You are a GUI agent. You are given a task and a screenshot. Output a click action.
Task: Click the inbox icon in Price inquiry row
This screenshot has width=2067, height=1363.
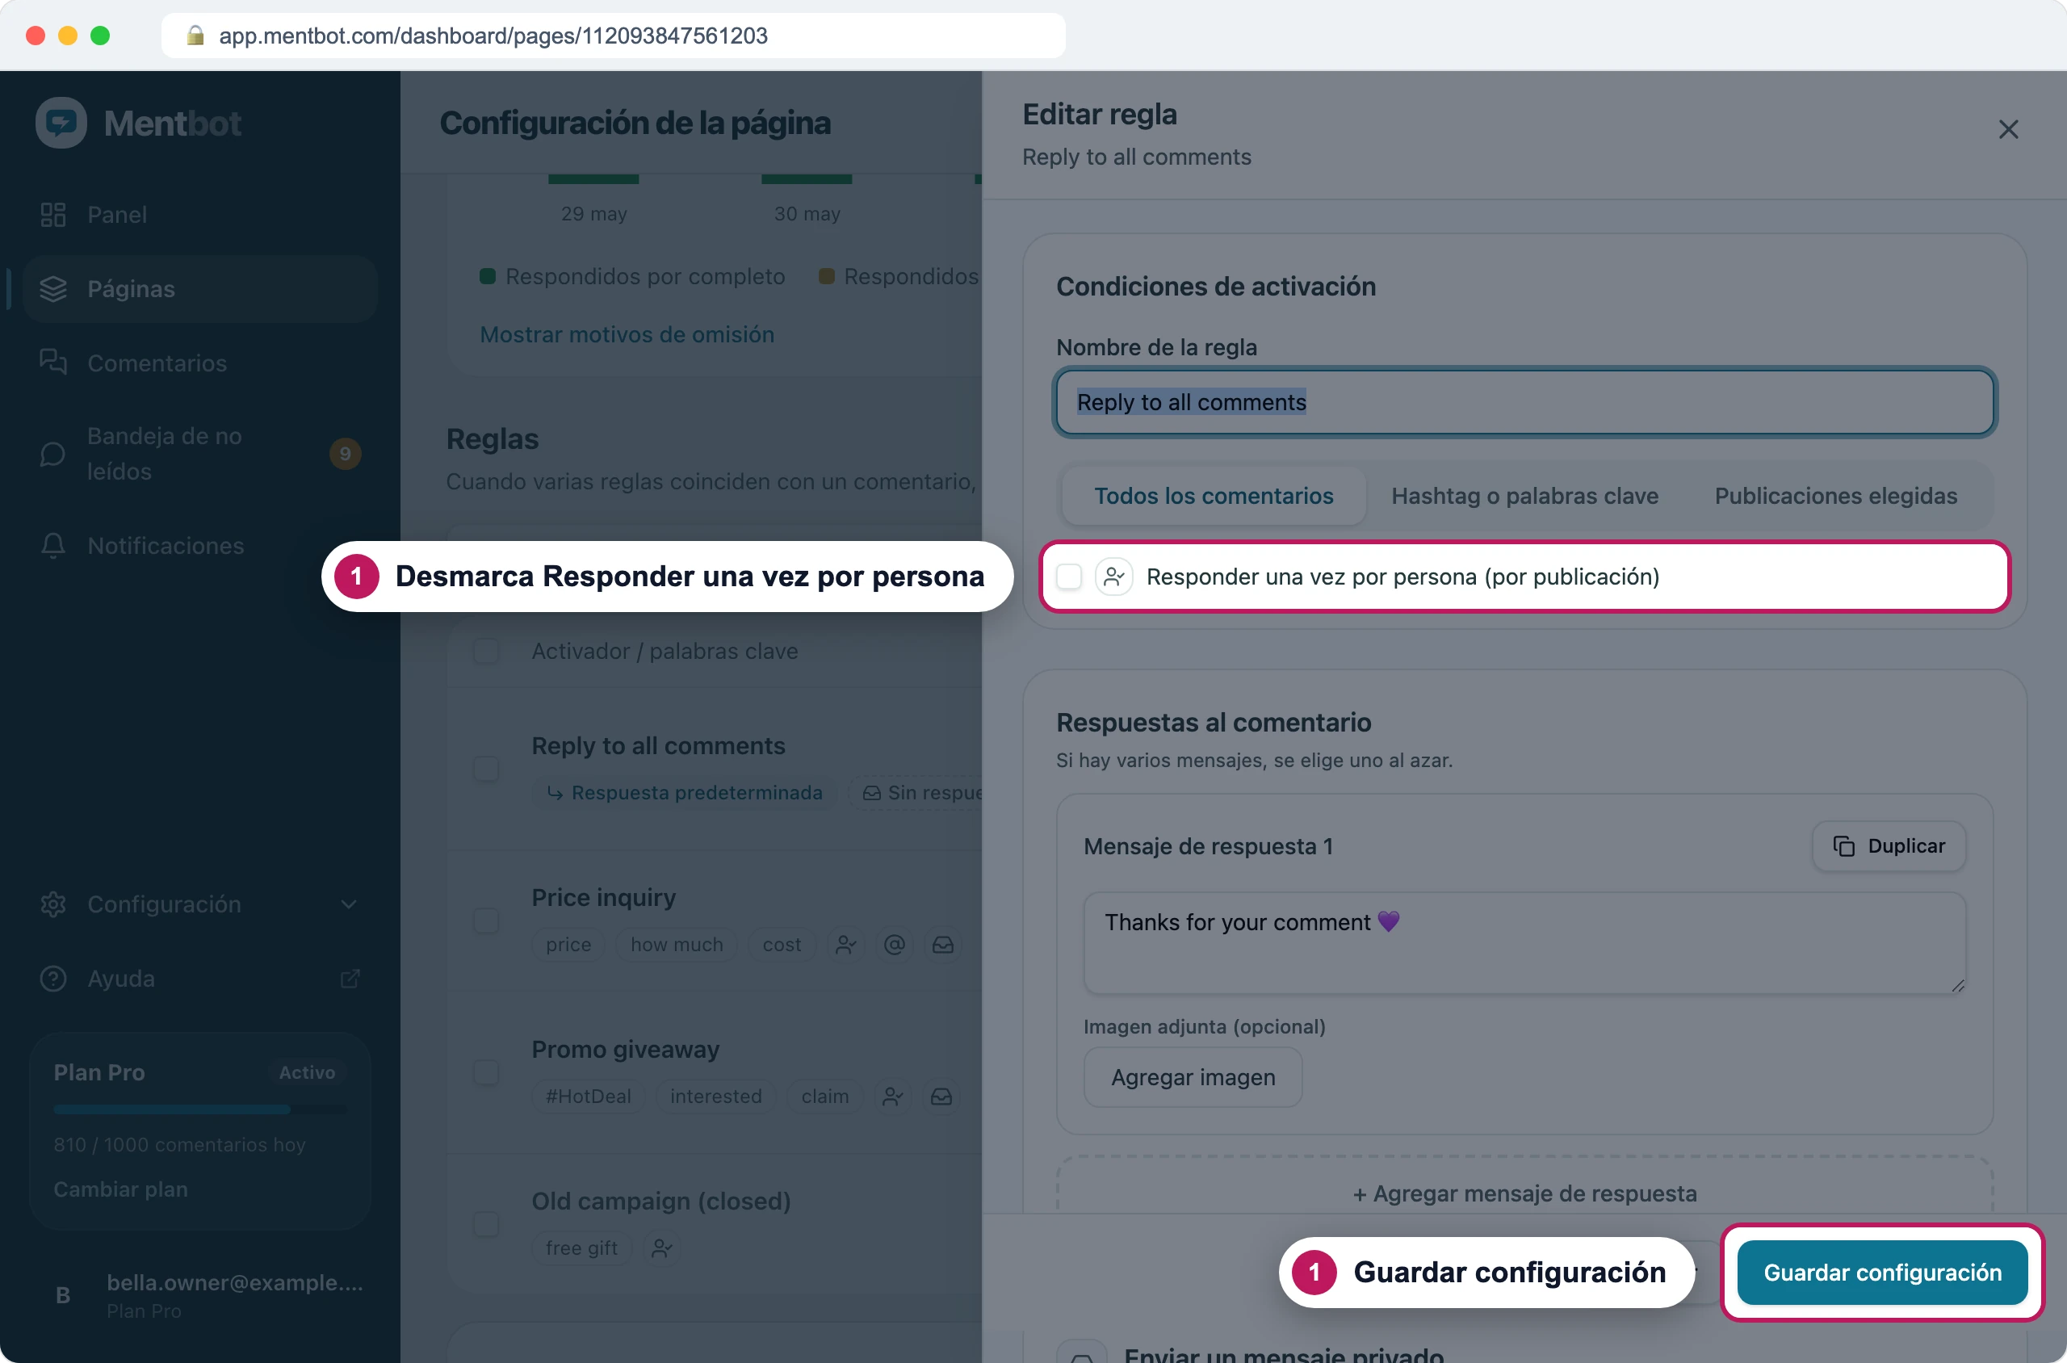pos(942,945)
